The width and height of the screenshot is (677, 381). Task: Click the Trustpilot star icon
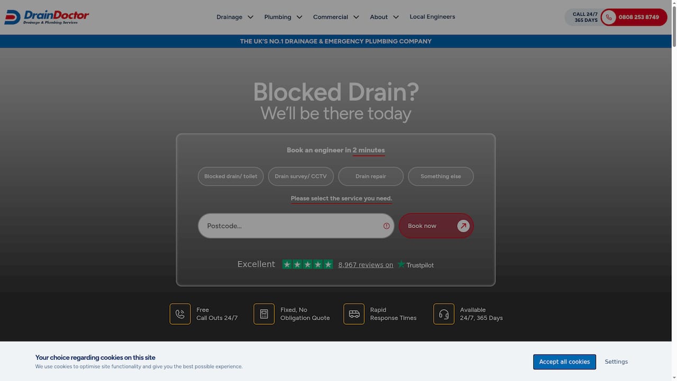401,264
